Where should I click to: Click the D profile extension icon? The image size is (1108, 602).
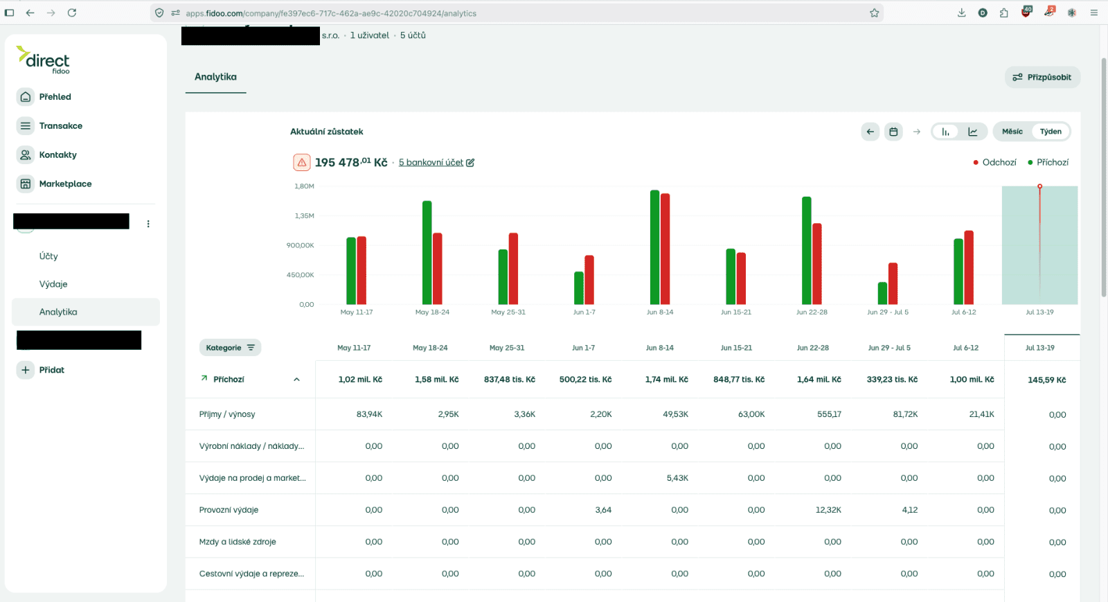[x=983, y=12]
